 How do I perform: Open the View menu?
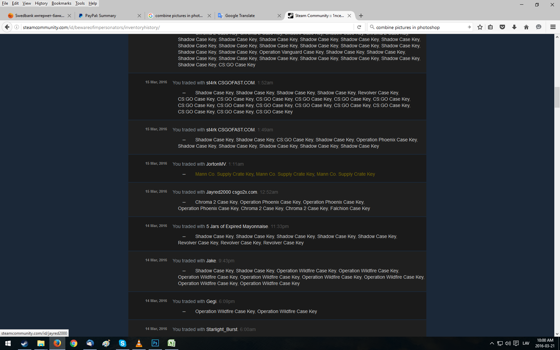(27, 3)
